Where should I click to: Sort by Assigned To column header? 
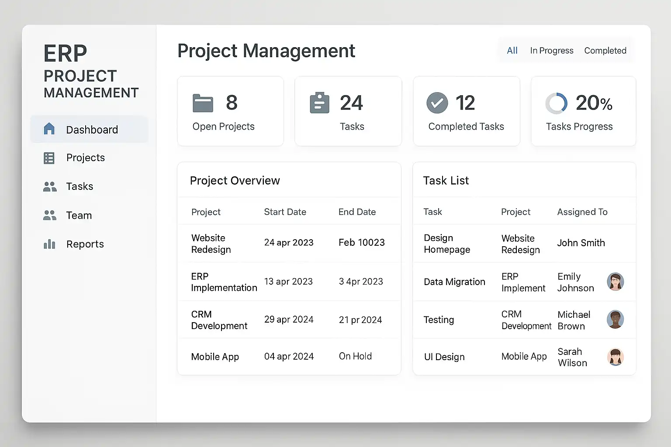[x=582, y=212]
